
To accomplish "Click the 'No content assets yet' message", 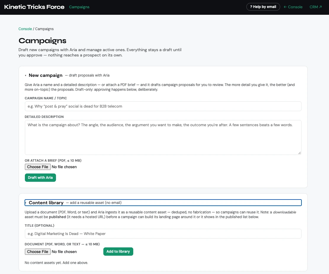I will pyautogui.click(x=56, y=263).
